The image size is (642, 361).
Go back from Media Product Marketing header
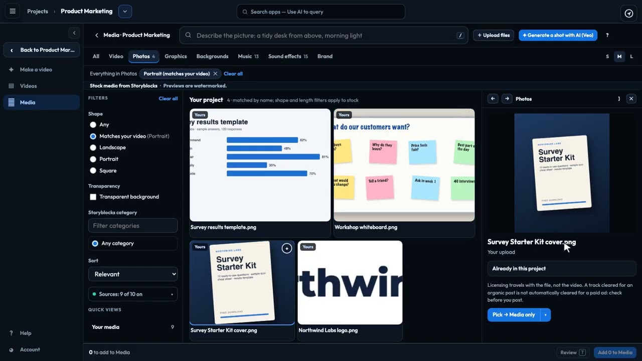click(x=96, y=35)
